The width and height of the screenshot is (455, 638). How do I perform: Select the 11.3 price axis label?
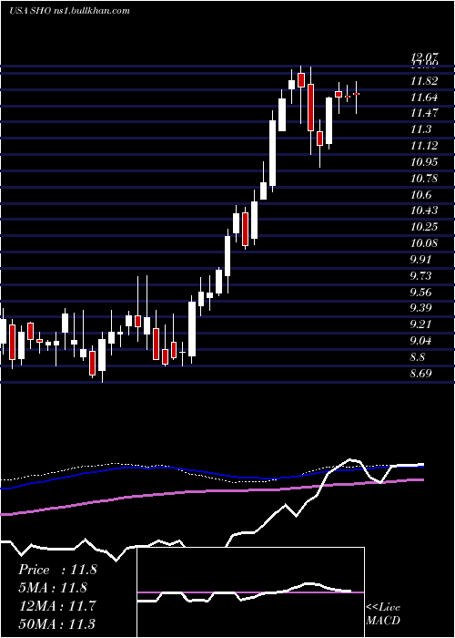pyautogui.click(x=420, y=129)
